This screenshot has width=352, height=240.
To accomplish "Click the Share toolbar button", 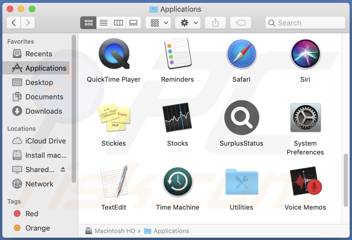I will click(215, 23).
